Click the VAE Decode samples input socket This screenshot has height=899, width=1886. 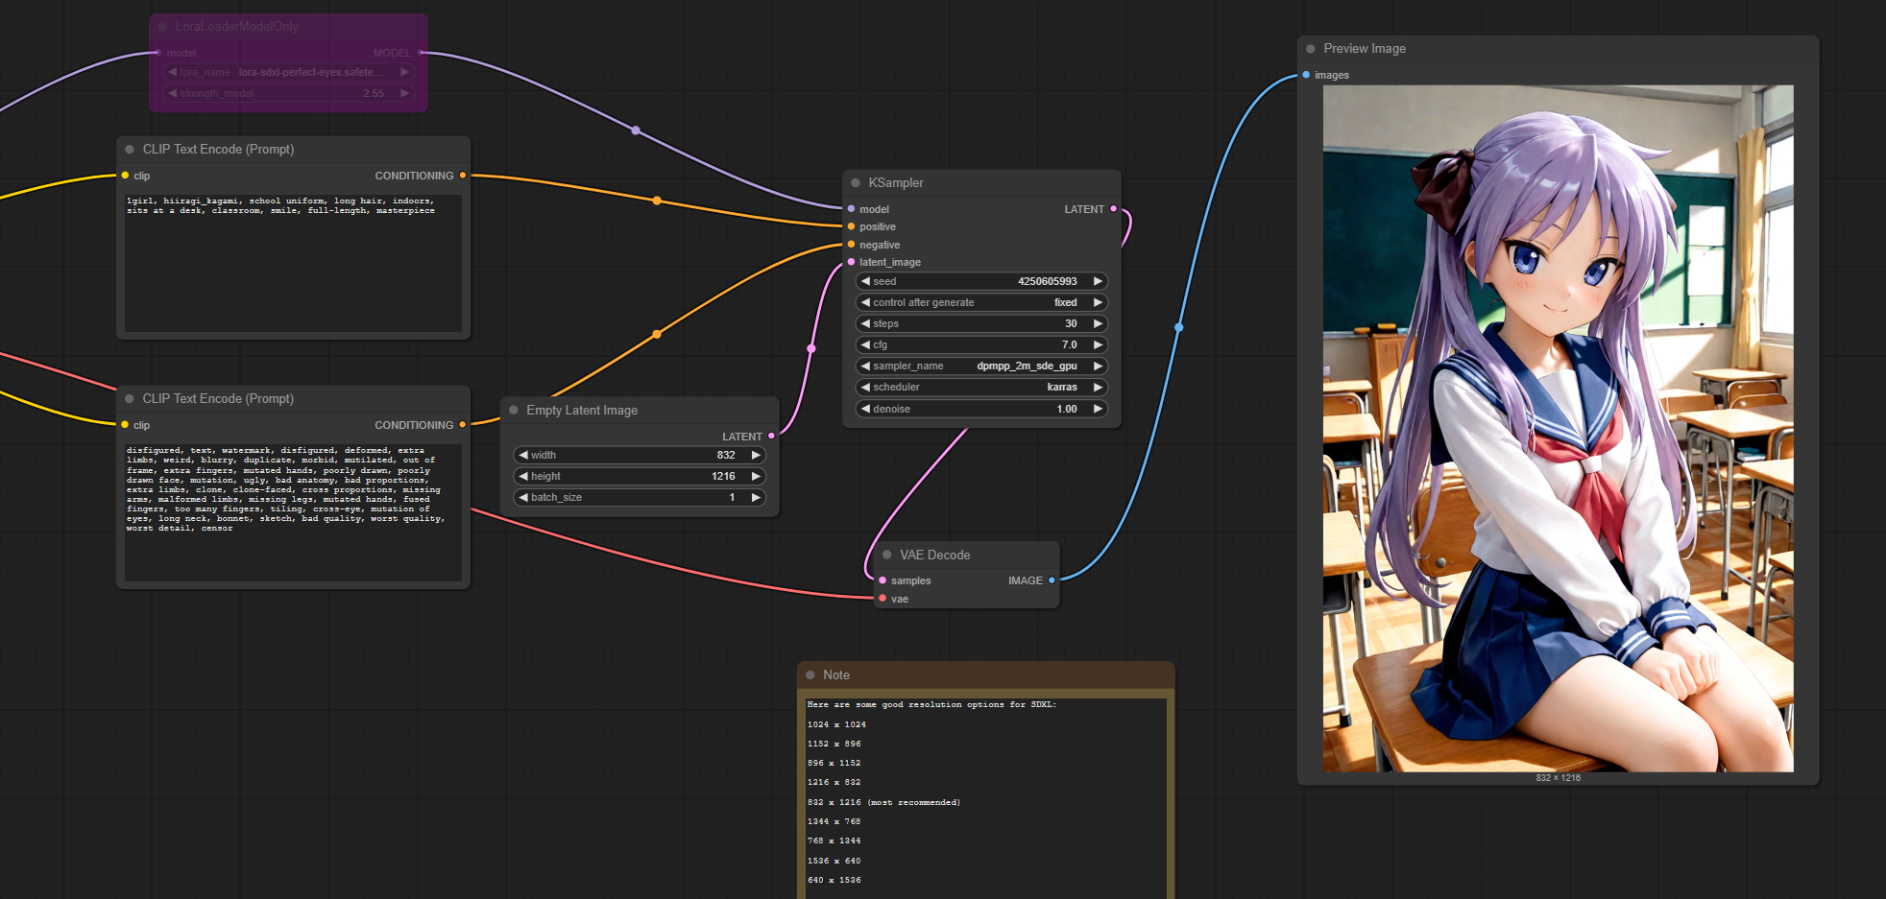click(x=883, y=580)
